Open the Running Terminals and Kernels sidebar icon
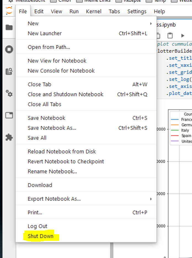The image size is (192, 258). pos(9,49)
